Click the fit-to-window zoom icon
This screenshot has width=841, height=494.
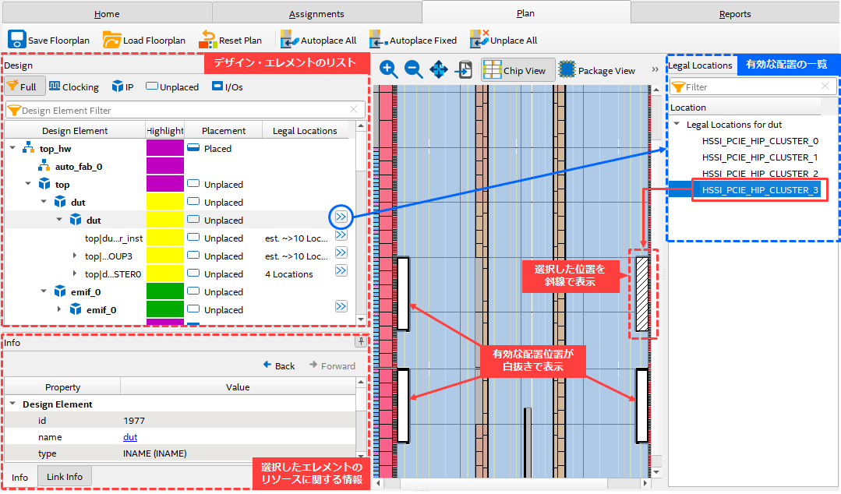coord(464,69)
